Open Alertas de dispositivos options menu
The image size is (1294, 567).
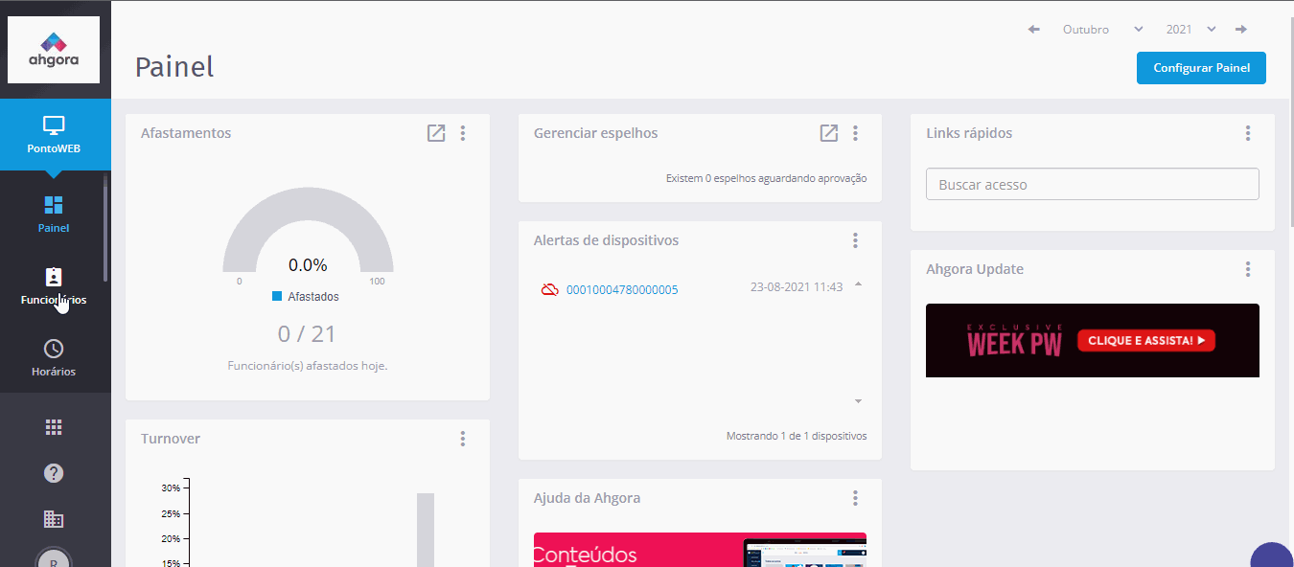point(856,240)
